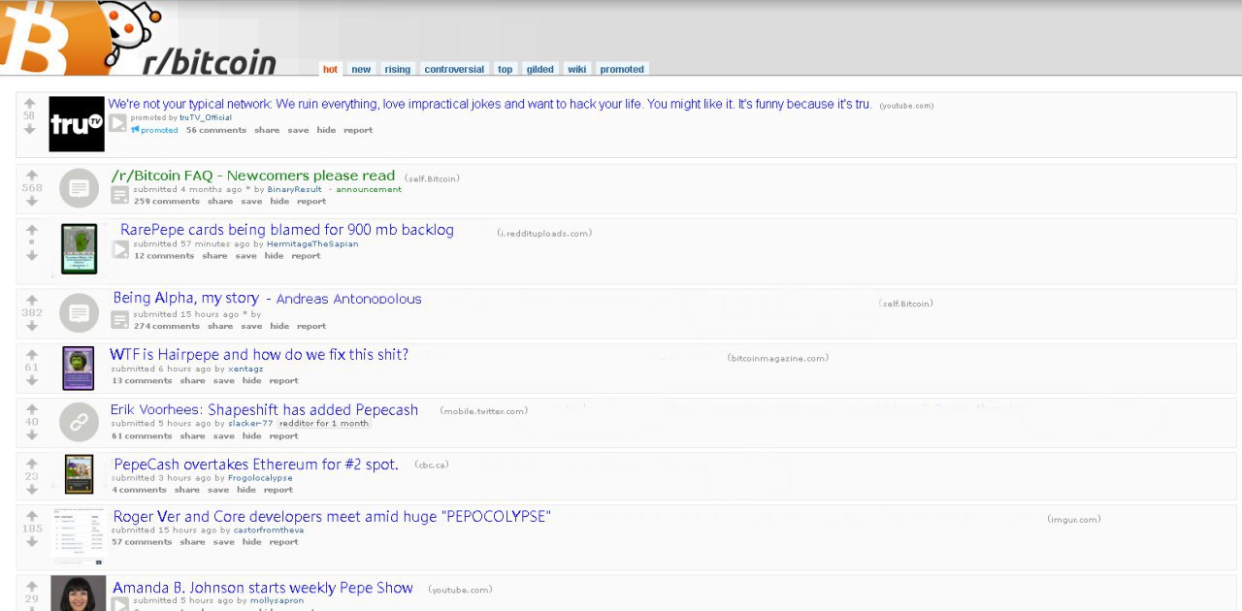The width and height of the screenshot is (1242, 611).
Task: Upvote the PepeCash overtakes Ethereum post
Action: pyautogui.click(x=32, y=464)
